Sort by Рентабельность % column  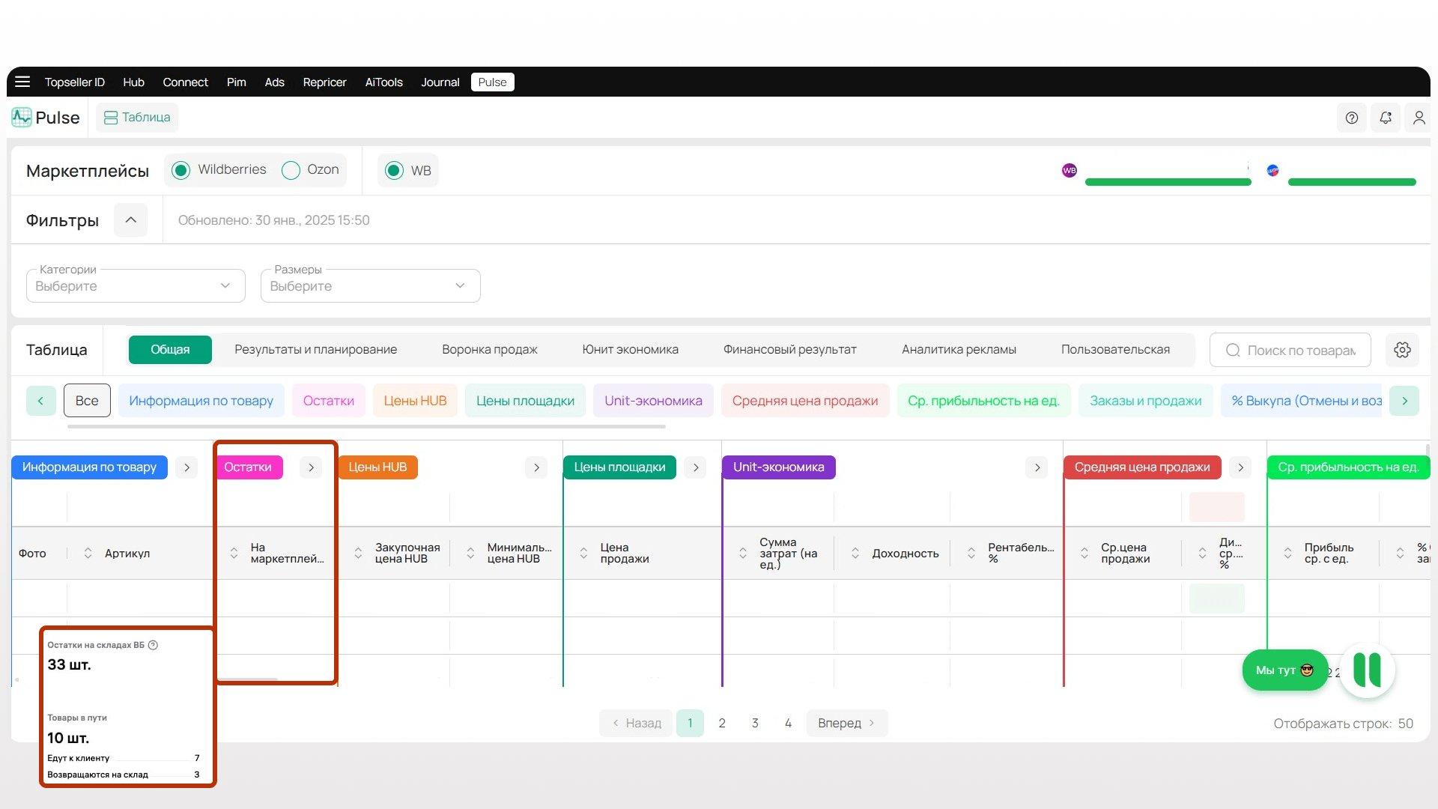[x=971, y=553]
